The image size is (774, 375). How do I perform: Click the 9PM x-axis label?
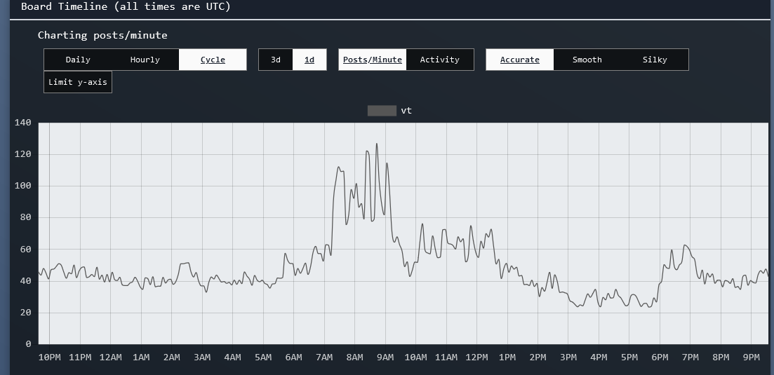(x=752, y=357)
